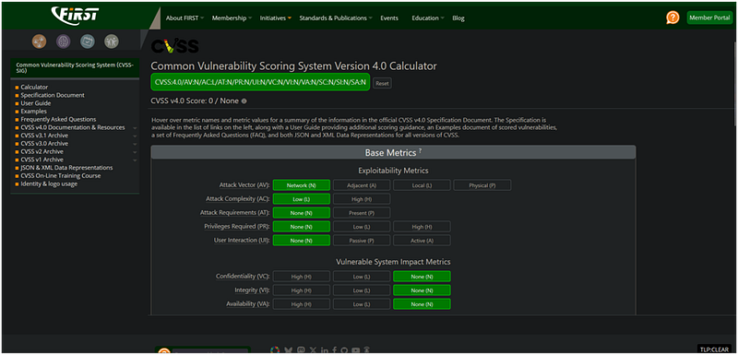Click the Reset button
This screenshot has width=738, height=355.
click(x=382, y=83)
